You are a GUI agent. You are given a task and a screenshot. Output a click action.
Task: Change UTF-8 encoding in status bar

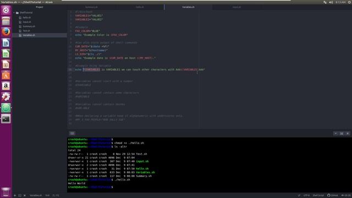click(x=306, y=195)
